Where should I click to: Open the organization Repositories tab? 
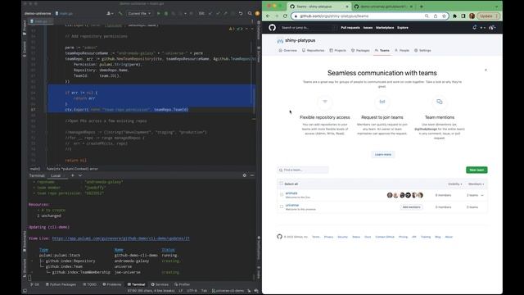click(313, 50)
